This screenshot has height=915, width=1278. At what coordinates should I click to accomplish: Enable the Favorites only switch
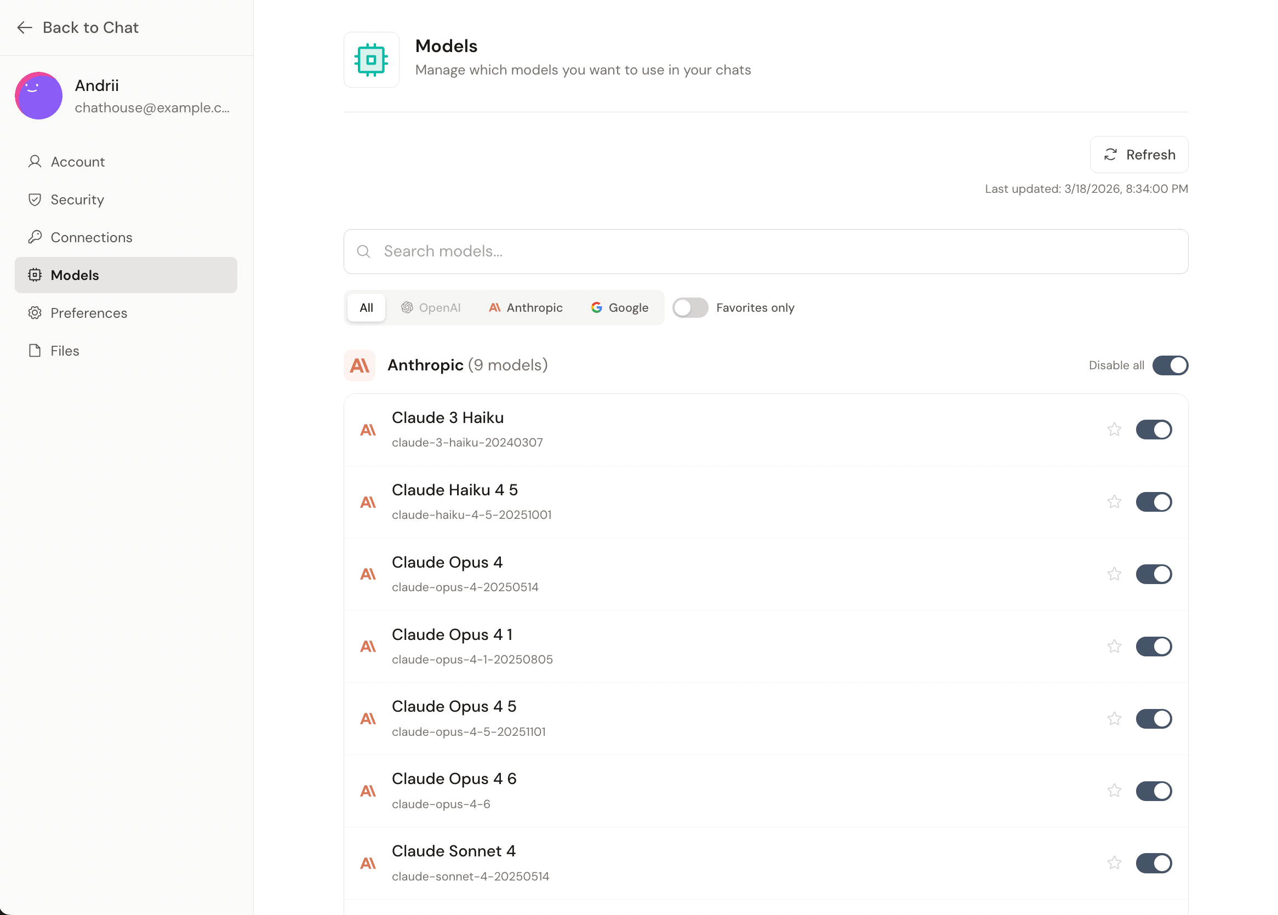pyautogui.click(x=690, y=307)
